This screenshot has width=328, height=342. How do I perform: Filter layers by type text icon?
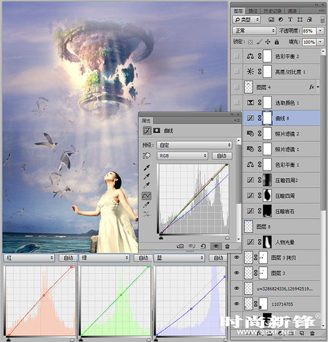tap(290, 20)
